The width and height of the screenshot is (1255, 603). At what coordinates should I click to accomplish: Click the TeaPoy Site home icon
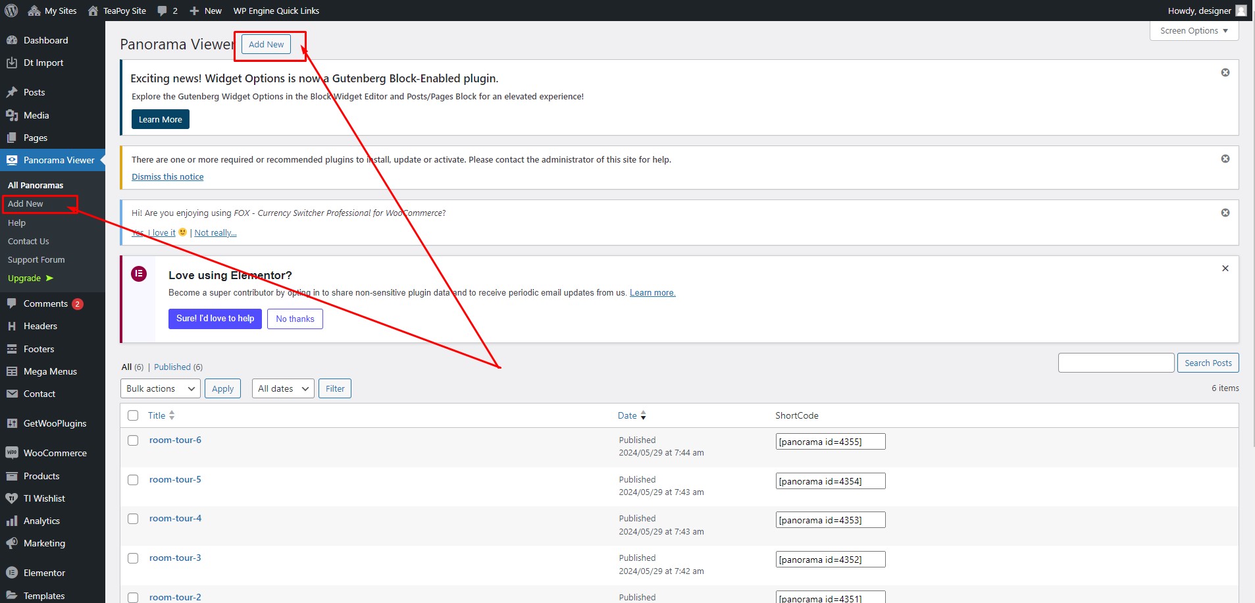coord(93,11)
